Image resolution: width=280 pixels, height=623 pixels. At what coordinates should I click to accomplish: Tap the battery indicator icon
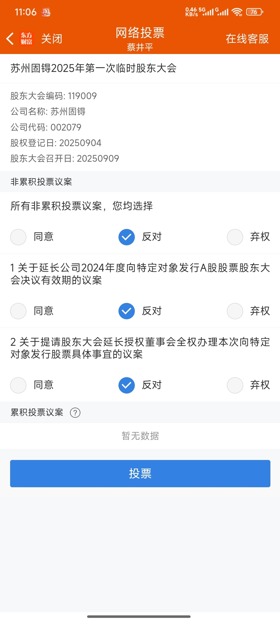click(255, 12)
